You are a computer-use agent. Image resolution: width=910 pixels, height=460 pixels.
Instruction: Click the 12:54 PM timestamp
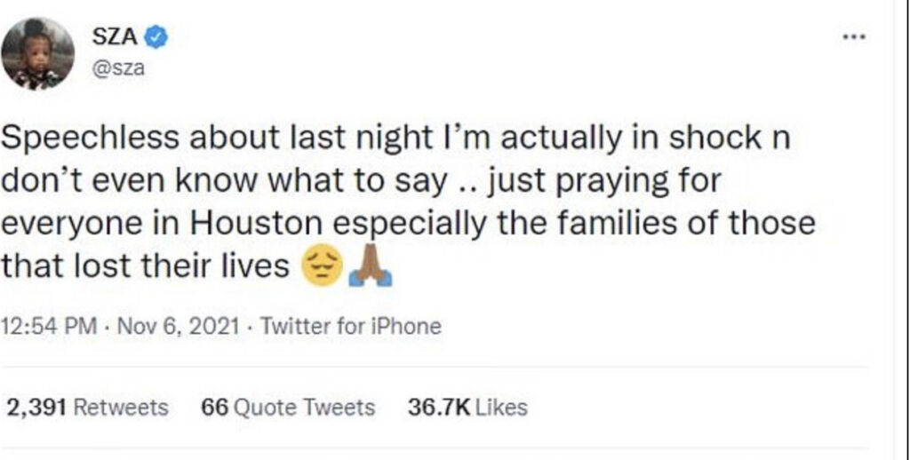click(50, 326)
